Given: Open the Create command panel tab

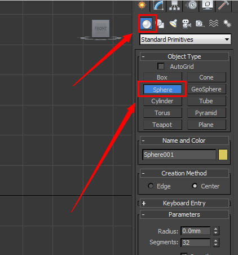Looking at the screenshot, I should click(142, 5).
